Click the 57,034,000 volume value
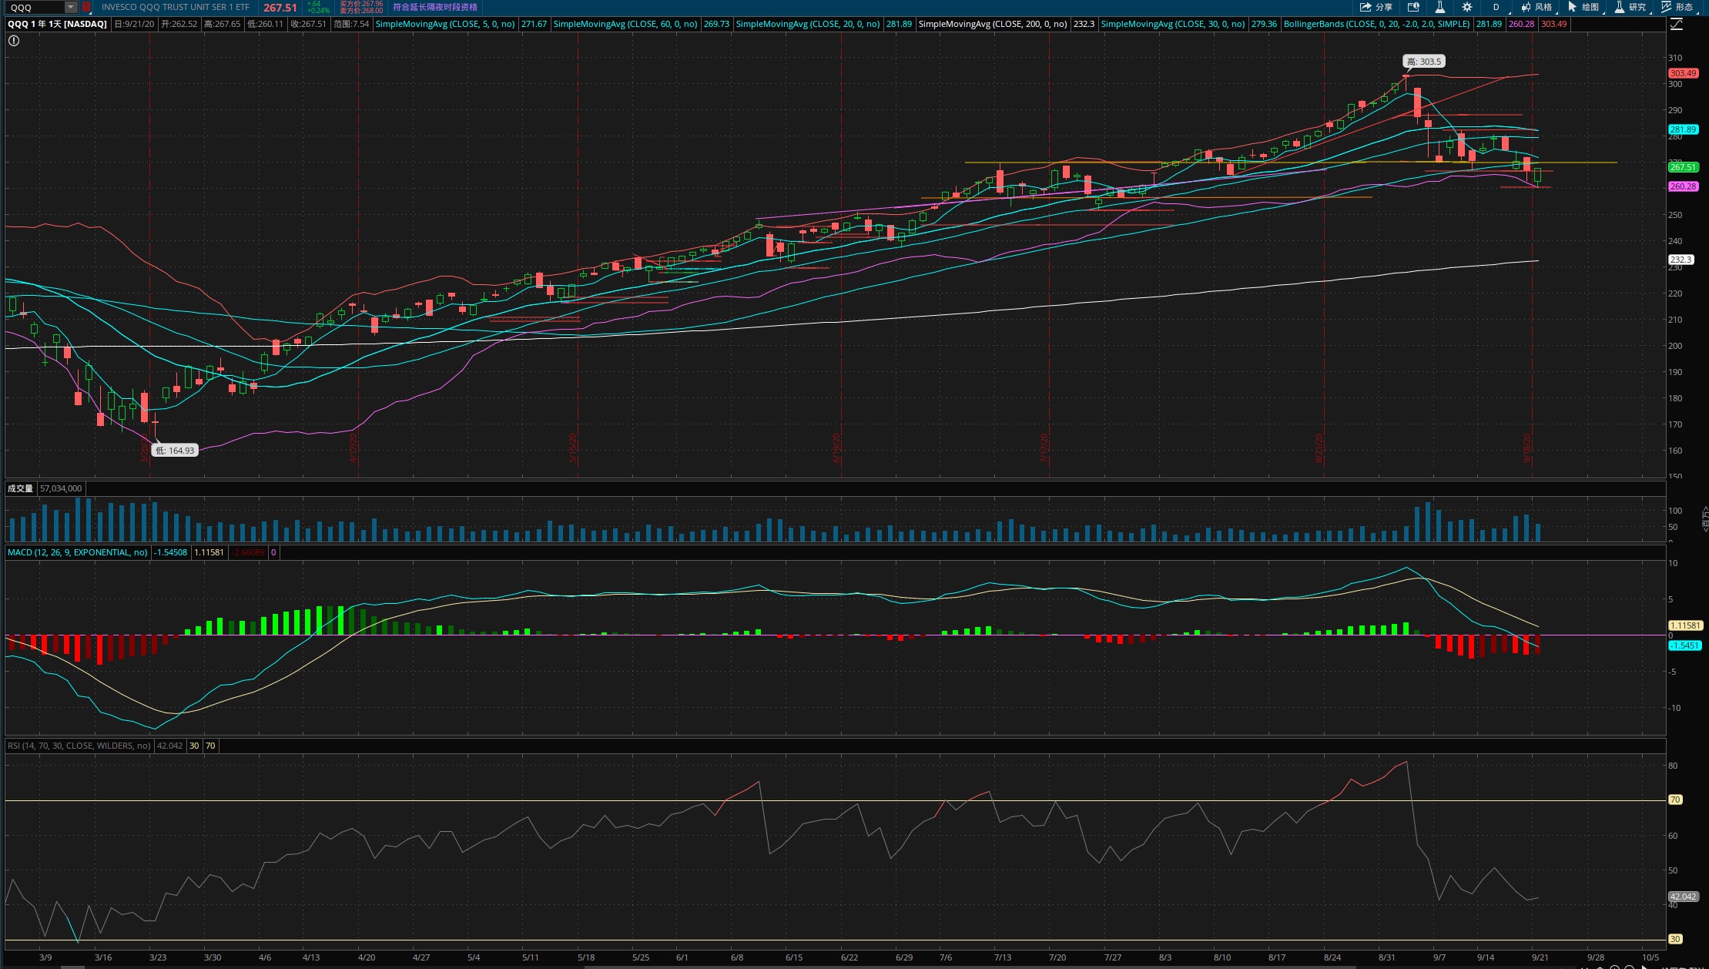 (61, 488)
